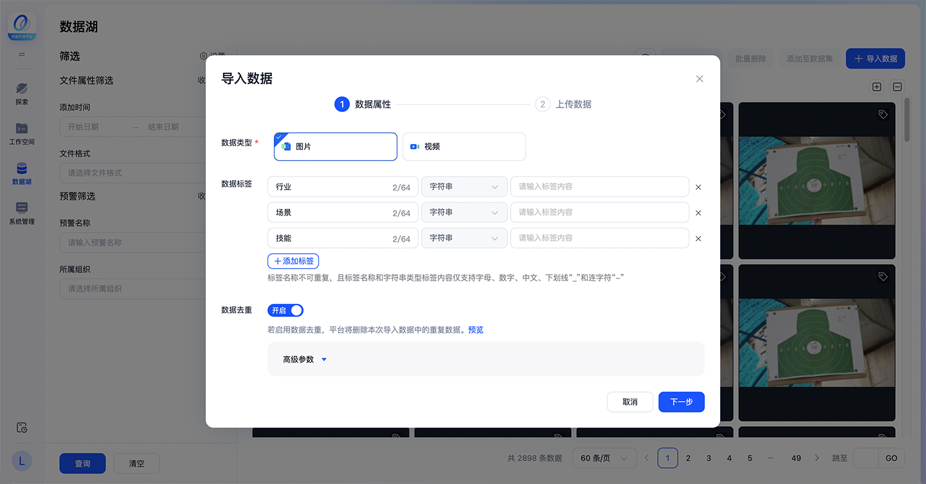Collapse the sidebar with the arrows icon
Screen dimensions: 926x484
(22, 55)
